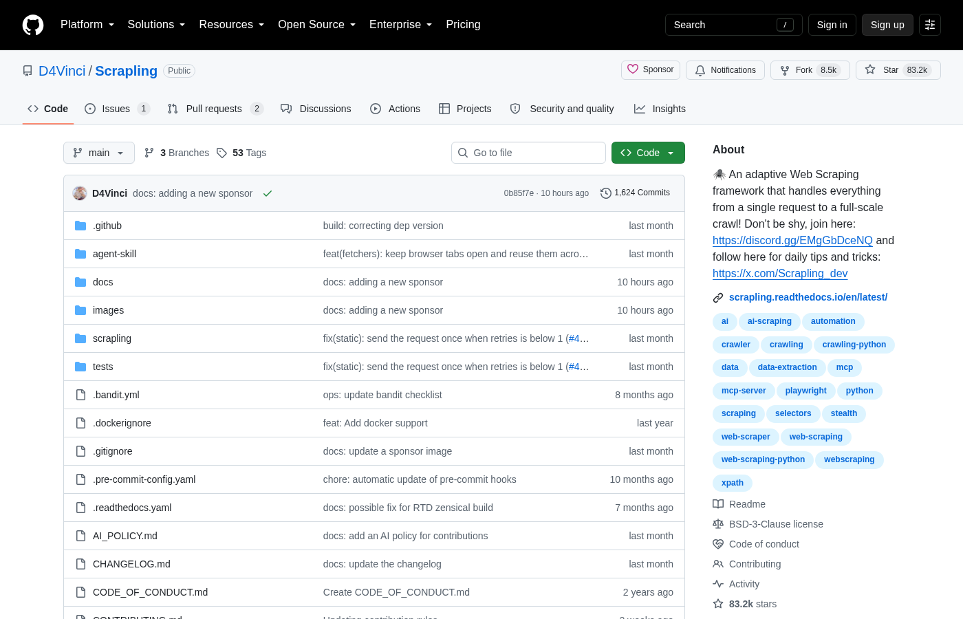This screenshot has height=619, width=963.
Task: Open the 1,624 Commits history link
Action: 635,193
